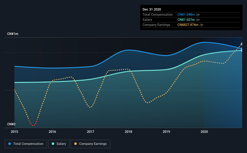247x153 pixels.
Task: Select the 2015 x-axis label
Action: click(x=14, y=132)
